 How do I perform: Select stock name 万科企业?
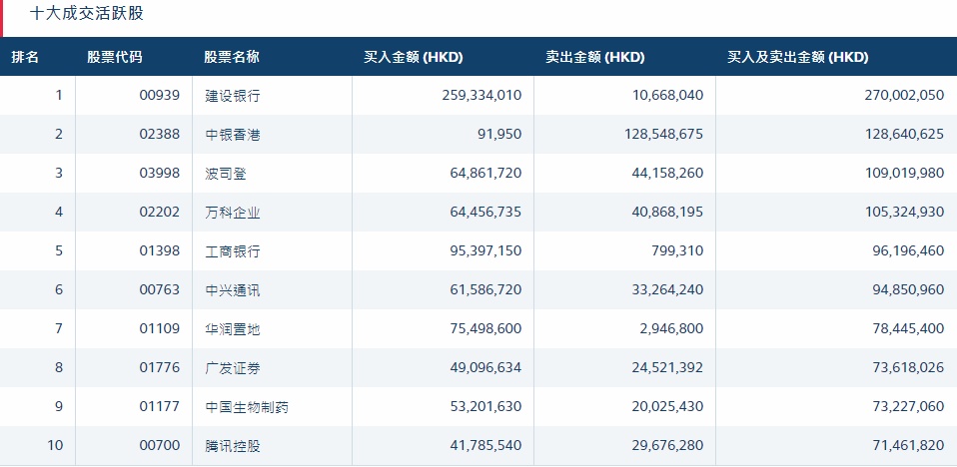(x=233, y=213)
